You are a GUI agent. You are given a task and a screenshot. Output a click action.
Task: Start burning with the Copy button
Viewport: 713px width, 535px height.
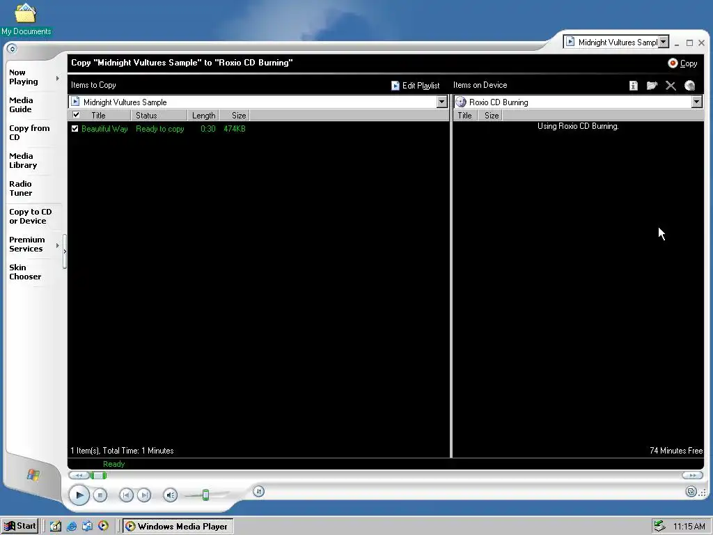(x=682, y=63)
